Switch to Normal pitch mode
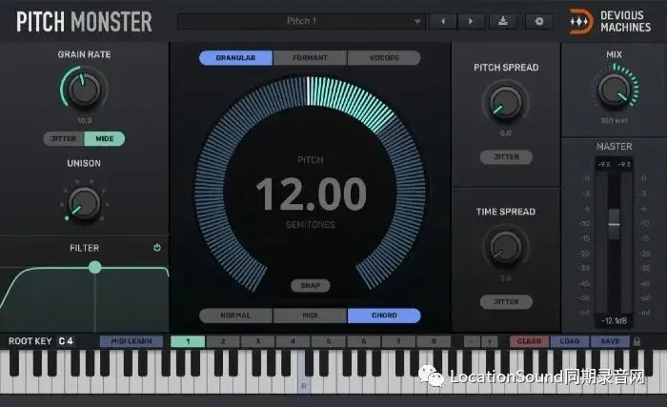Image resolution: width=667 pixels, height=407 pixels. (x=235, y=315)
